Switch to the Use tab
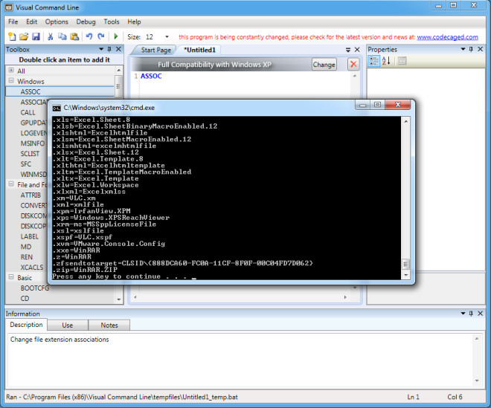 click(67, 325)
